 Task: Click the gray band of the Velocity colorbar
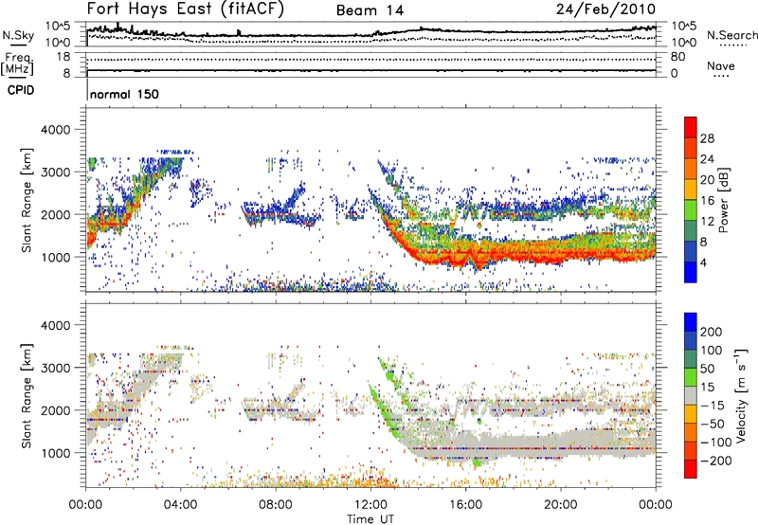coord(691,396)
